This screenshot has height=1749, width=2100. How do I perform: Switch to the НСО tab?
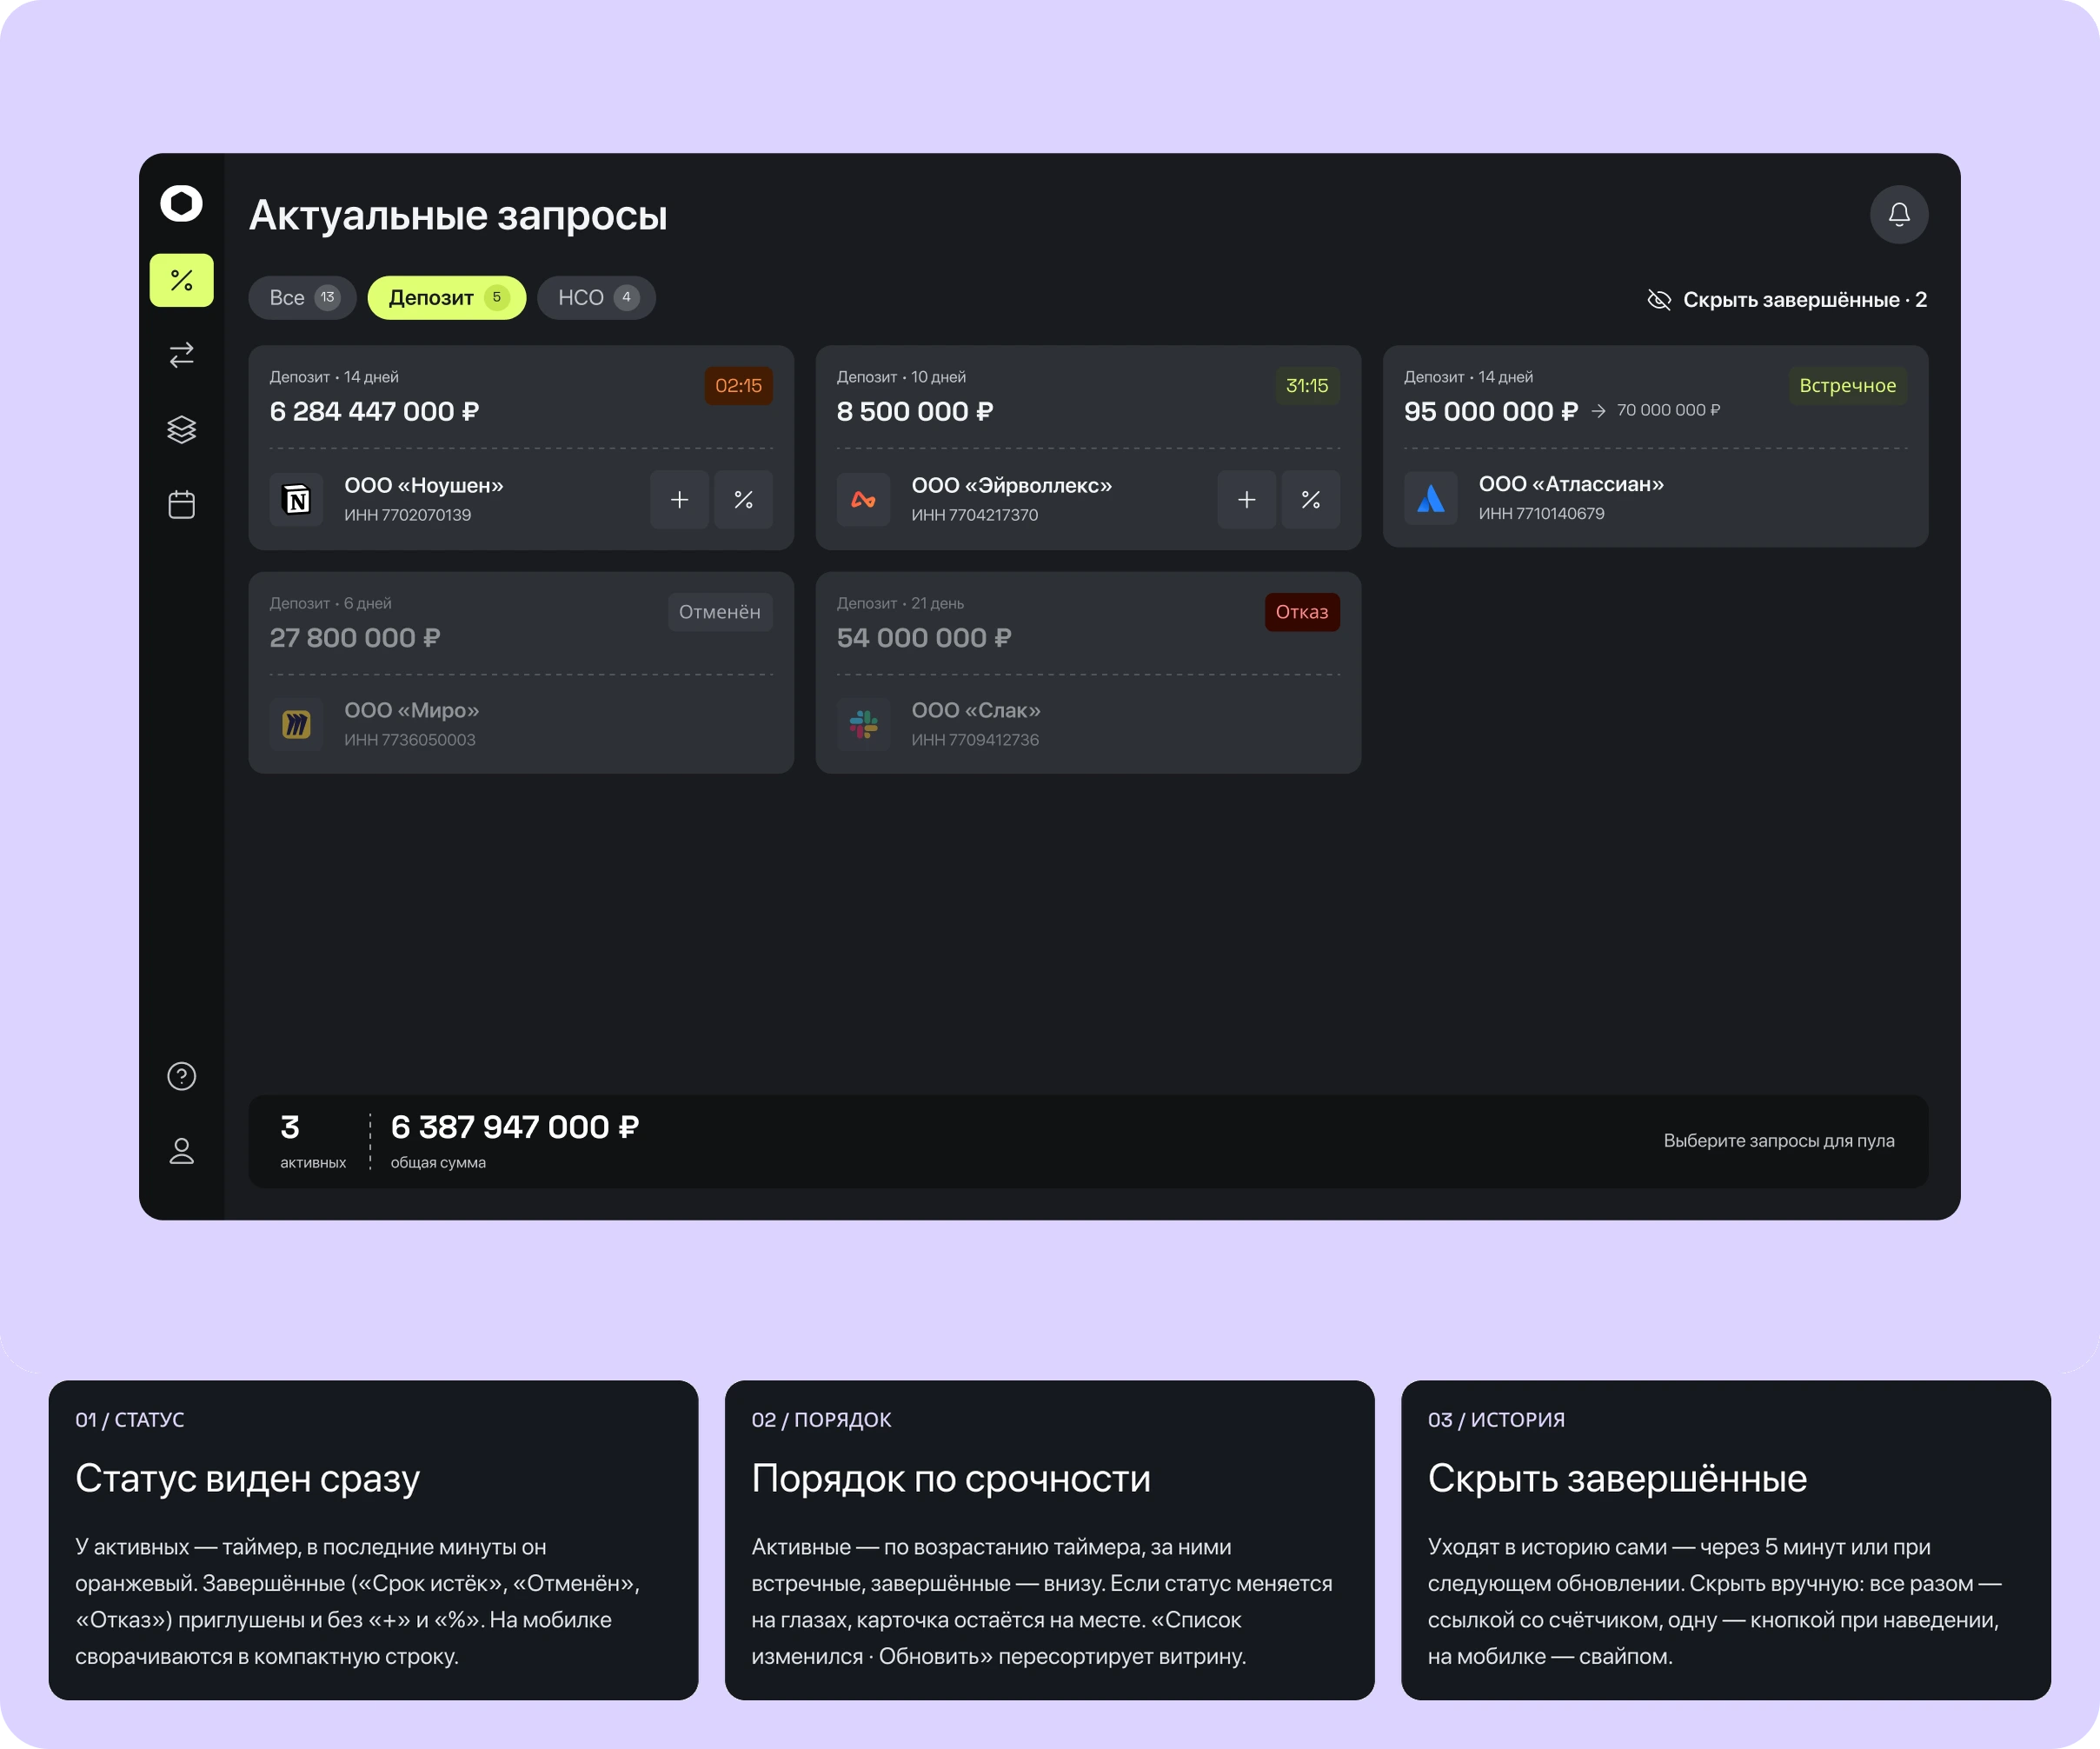[596, 298]
